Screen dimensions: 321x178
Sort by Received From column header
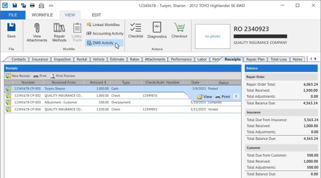pos(64,82)
